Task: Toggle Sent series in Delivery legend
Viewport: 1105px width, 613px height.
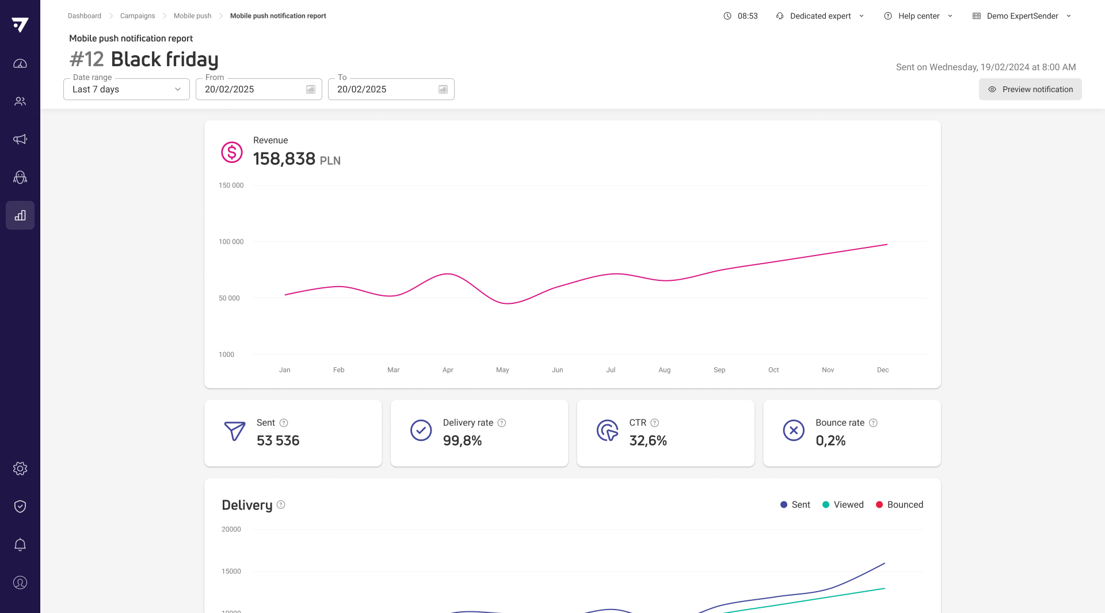Action: 795,505
